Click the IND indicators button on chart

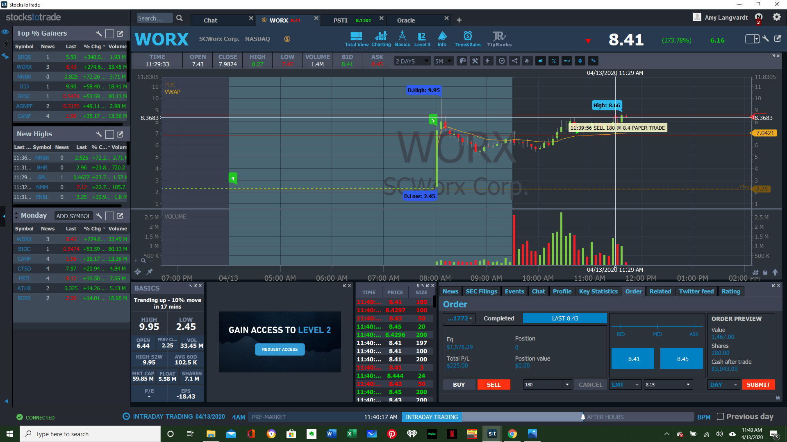[567, 61]
